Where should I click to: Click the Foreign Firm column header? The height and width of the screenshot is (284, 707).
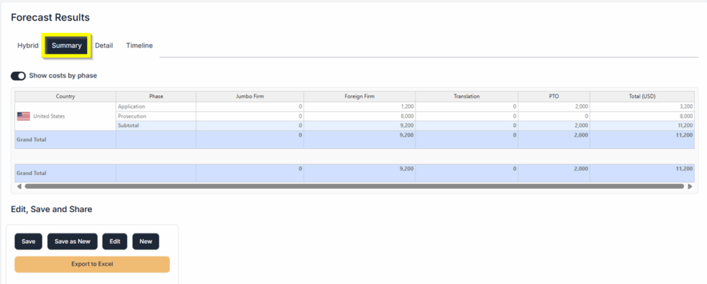359,97
